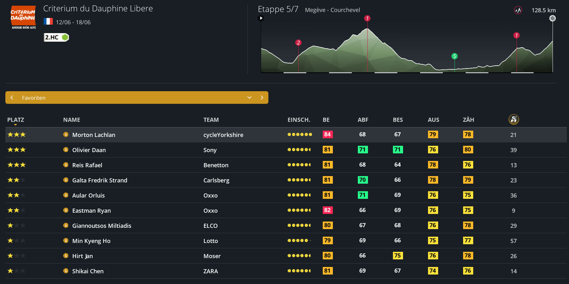Click the info icon for Reis Rafael

(66, 165)
